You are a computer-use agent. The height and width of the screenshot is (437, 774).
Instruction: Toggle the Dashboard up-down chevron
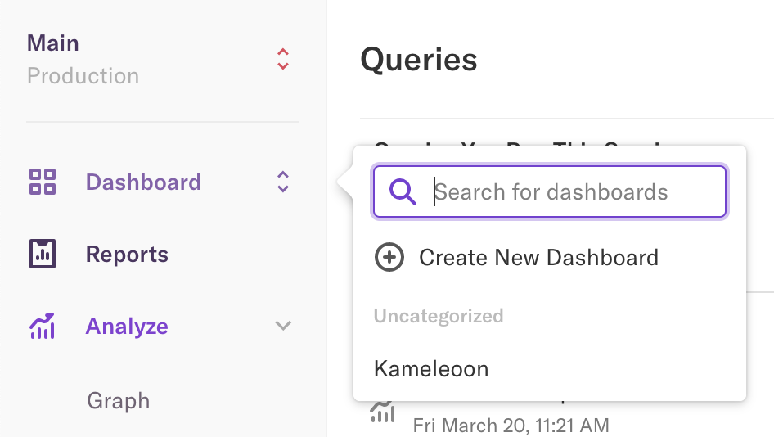tap(283, 182)
